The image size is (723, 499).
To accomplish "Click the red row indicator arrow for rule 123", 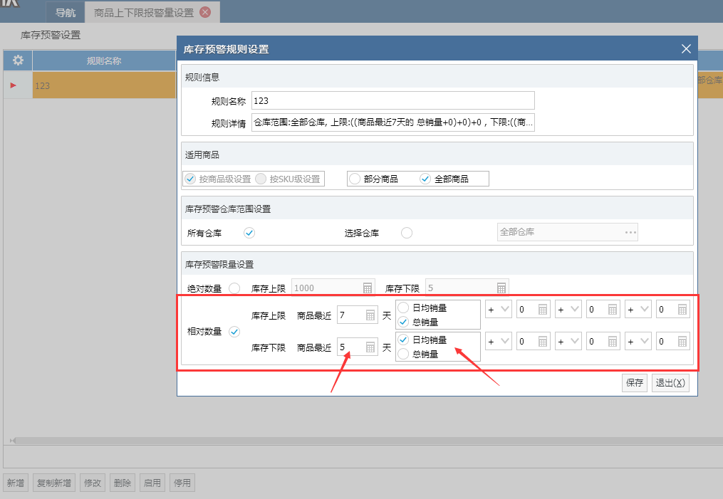I will coord(13,85).
